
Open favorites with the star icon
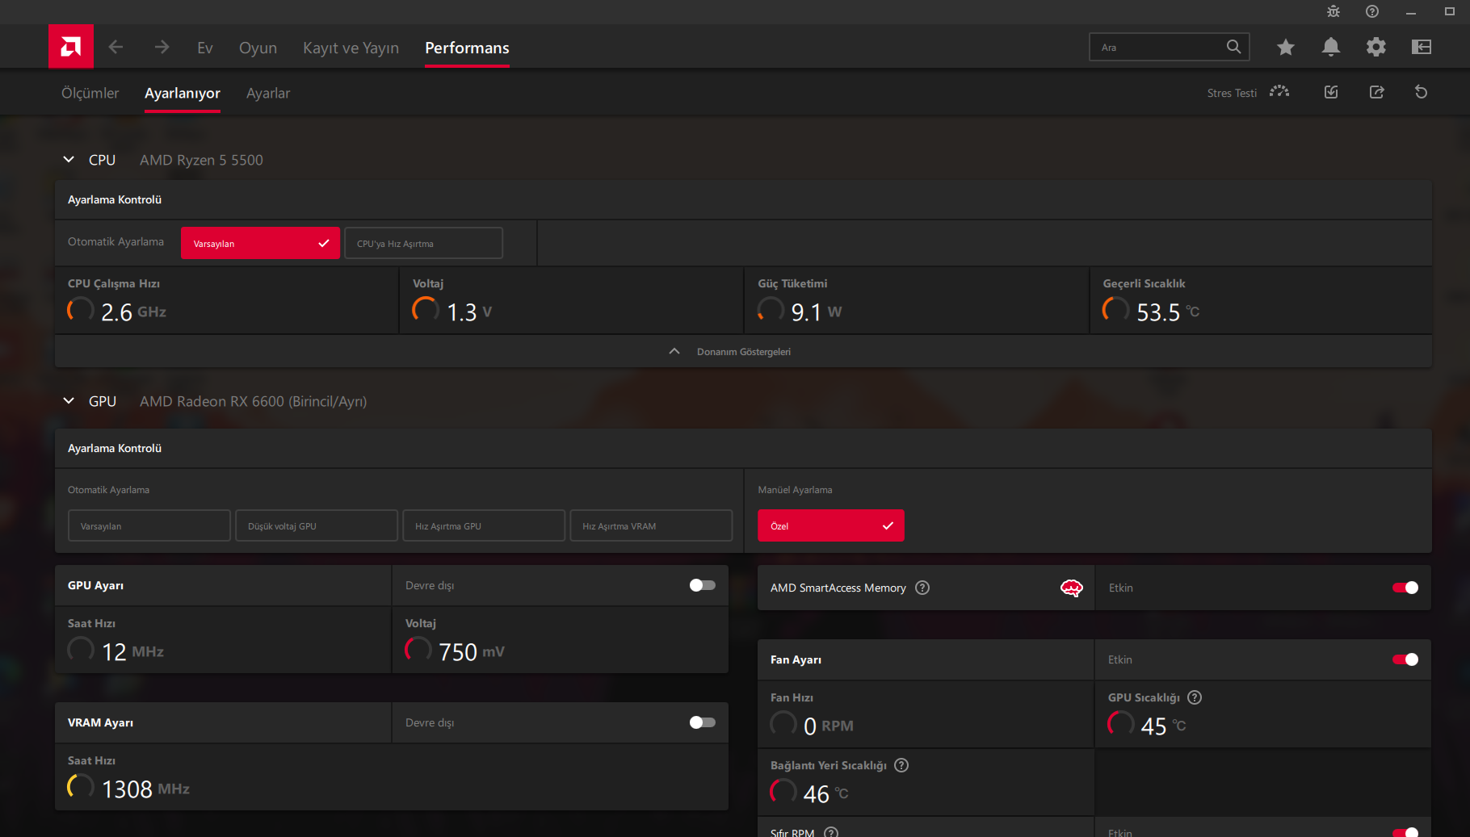tap(1286, 48)
